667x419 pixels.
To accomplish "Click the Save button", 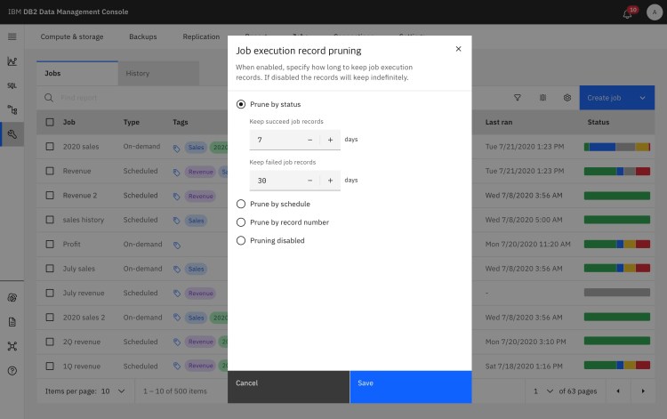I will [x=410, y=383].
